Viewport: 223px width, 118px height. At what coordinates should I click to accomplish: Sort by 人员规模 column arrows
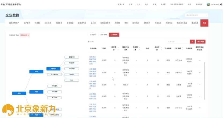click(x=182, y=49)
